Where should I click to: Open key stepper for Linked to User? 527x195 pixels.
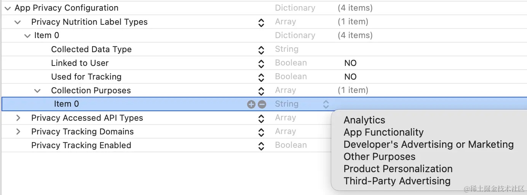pos(261,64)
